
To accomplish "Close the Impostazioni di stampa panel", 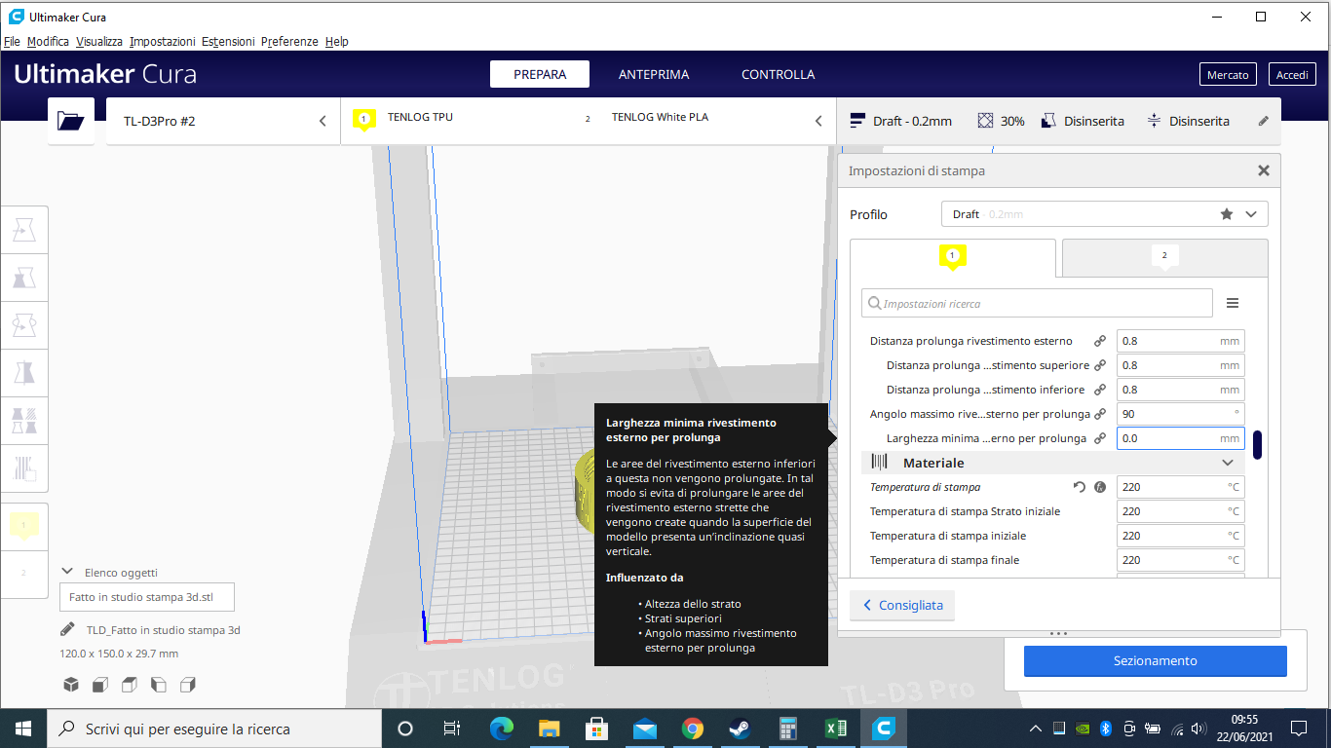I will coord(1264,170).
